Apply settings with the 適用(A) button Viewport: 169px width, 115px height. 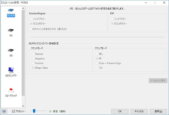point(158,111)
